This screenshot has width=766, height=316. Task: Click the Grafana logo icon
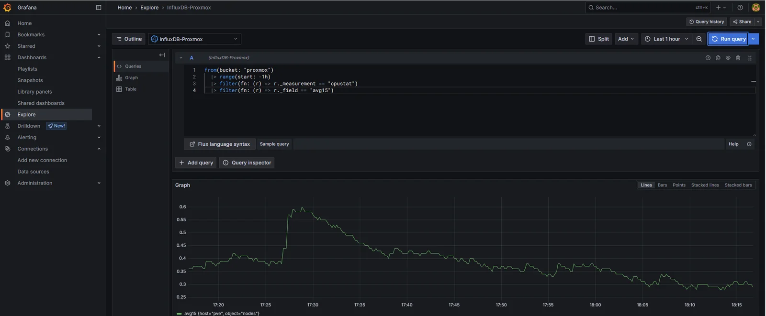tap(7, 7)
